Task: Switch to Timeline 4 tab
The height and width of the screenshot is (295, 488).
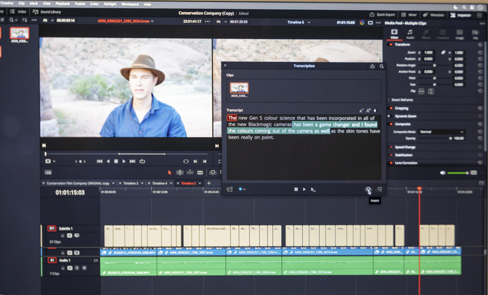Action: (x=160, y=183)
